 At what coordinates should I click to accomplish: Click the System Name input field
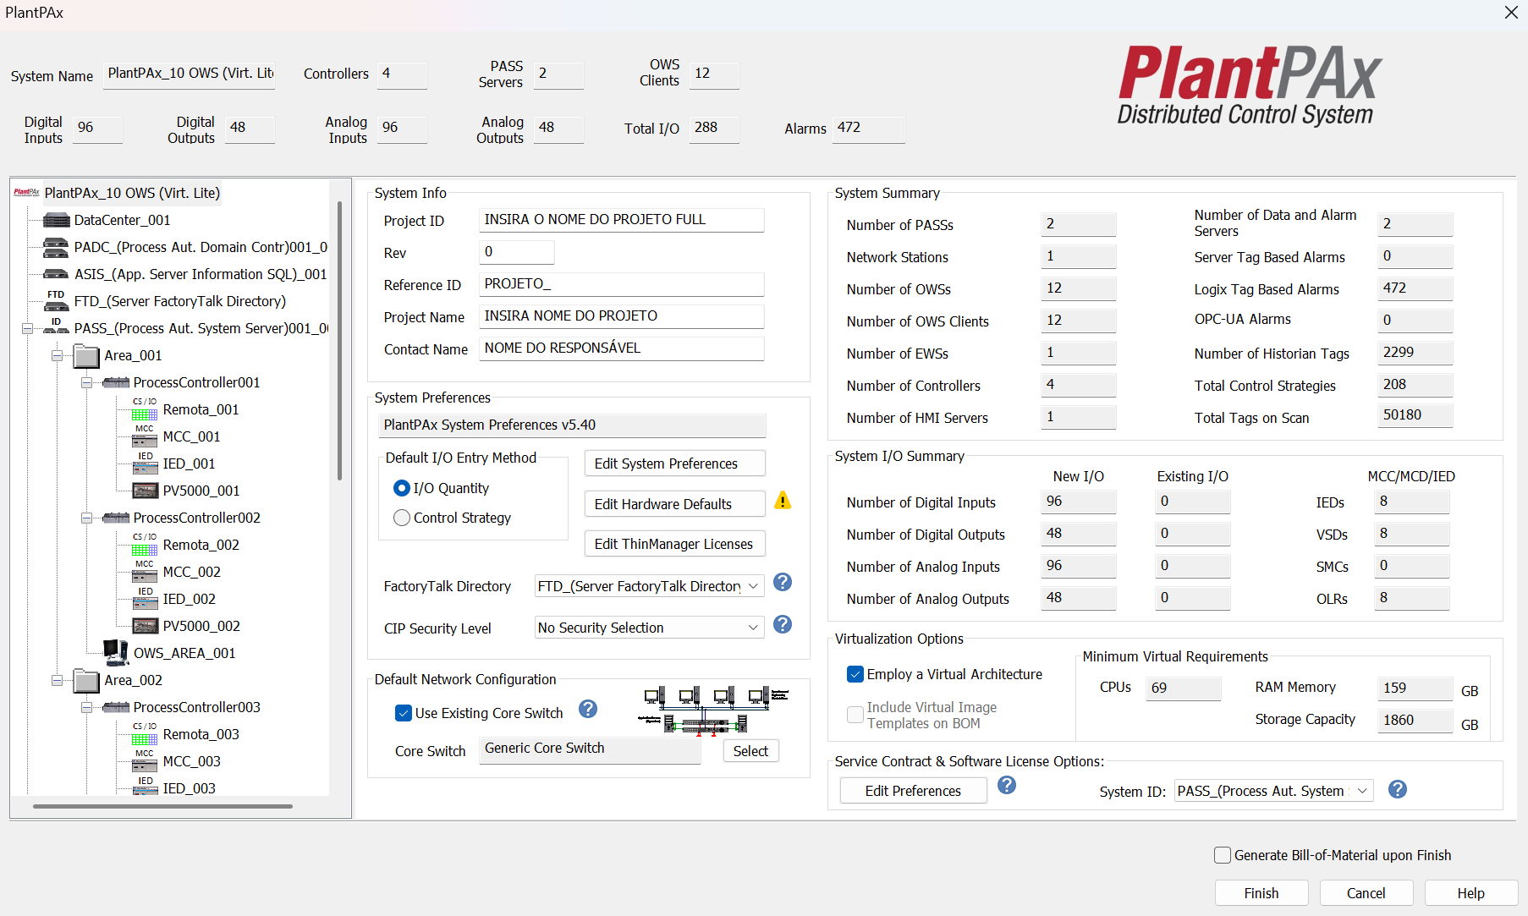point(191,74)
